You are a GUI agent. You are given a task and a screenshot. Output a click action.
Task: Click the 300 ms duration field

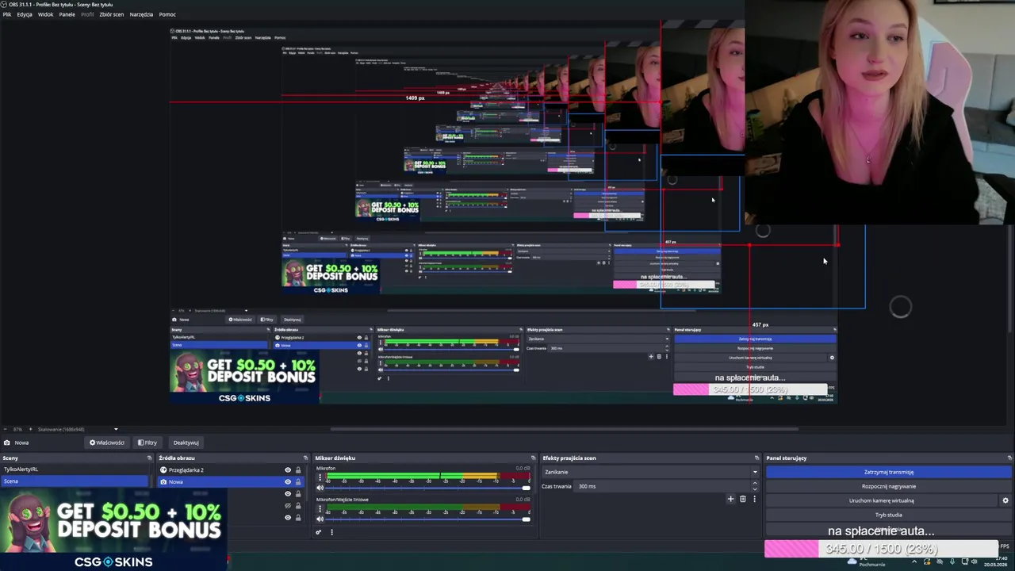pos(662,486)
